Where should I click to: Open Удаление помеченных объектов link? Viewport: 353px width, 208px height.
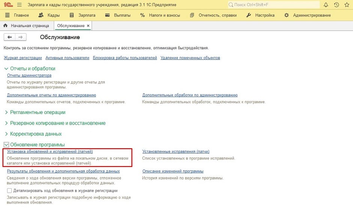[190, 58]
